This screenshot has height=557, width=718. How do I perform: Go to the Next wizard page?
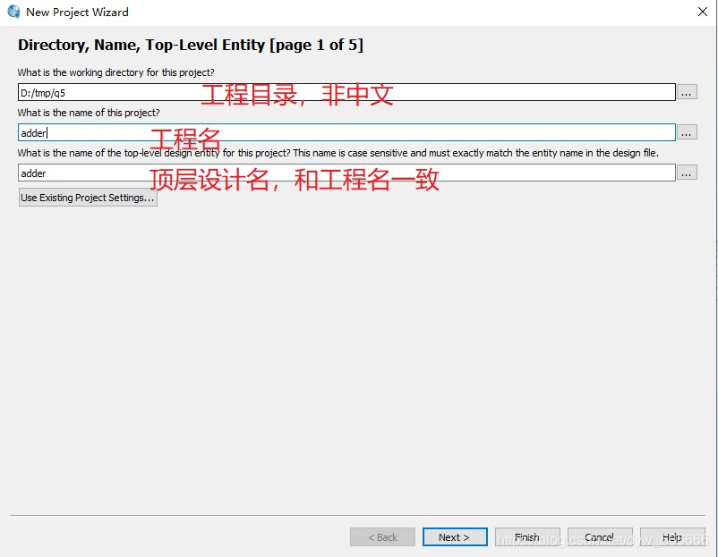click(455, 537)
